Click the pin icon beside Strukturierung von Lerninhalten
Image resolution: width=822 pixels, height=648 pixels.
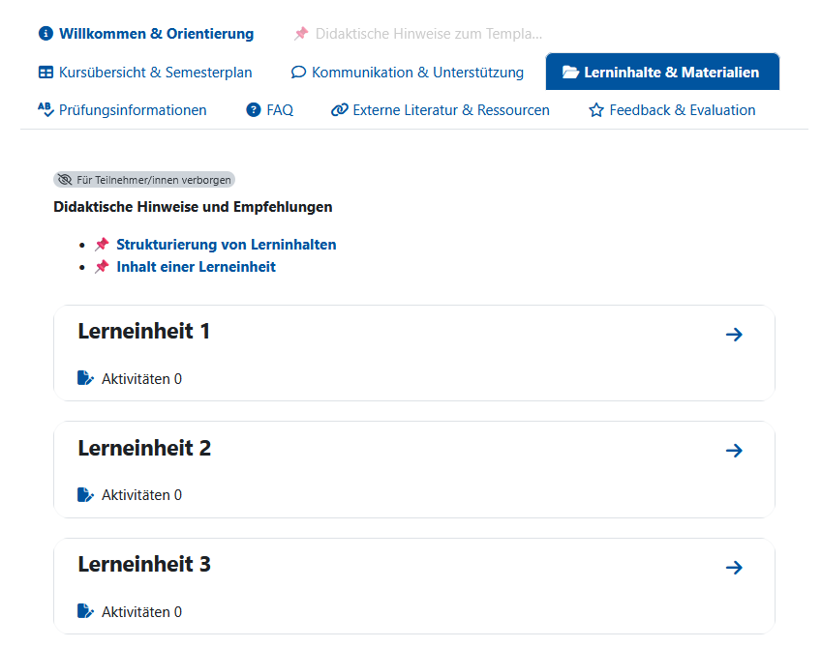tap(102, 244)
